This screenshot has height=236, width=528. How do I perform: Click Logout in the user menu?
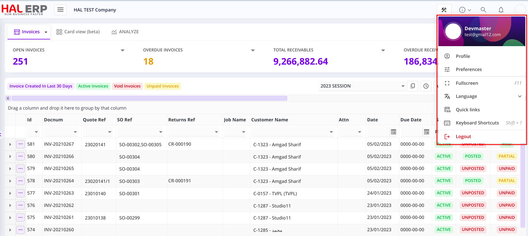[x=463, y=137]
